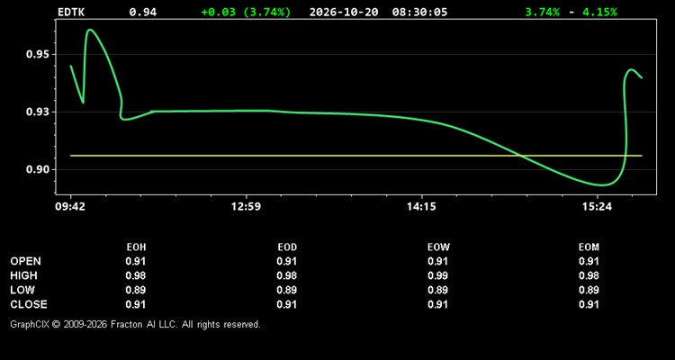Click the GraphCIX copyright notice
Screen dimensions: 675x360
pos(135,324)
